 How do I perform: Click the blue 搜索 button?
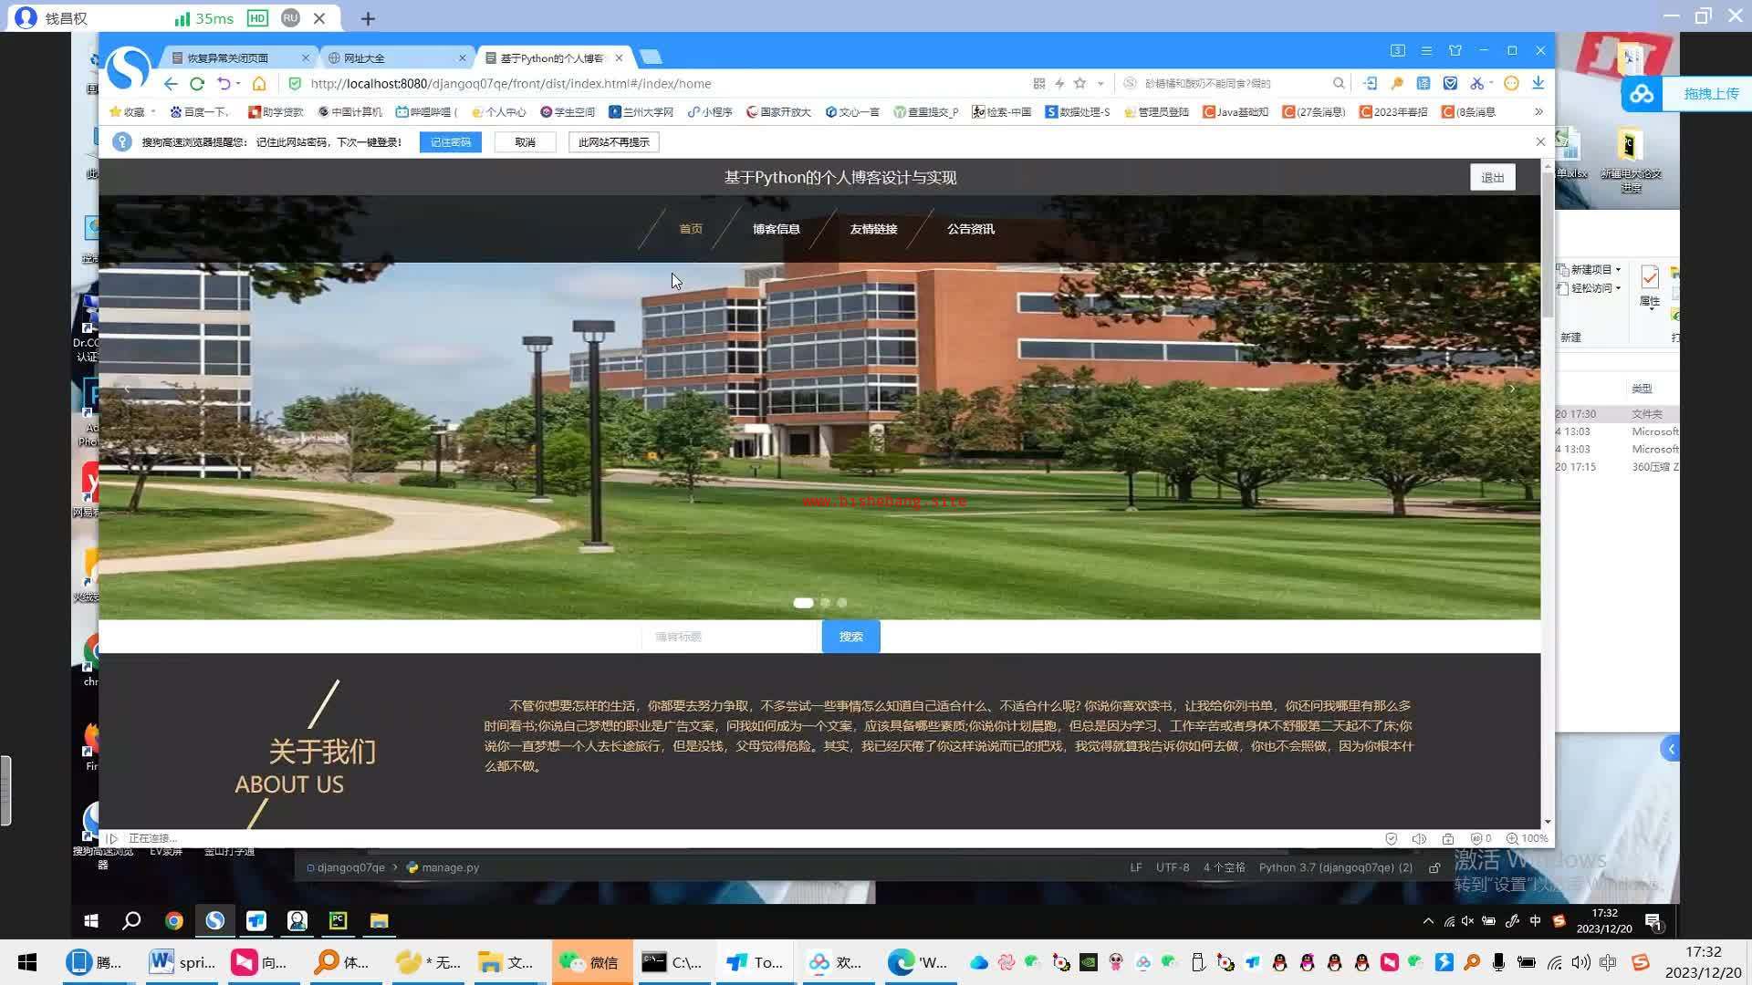[850, 637]
